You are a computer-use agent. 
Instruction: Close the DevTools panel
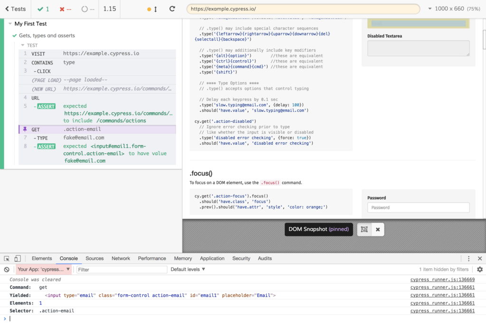pos(480,259)
